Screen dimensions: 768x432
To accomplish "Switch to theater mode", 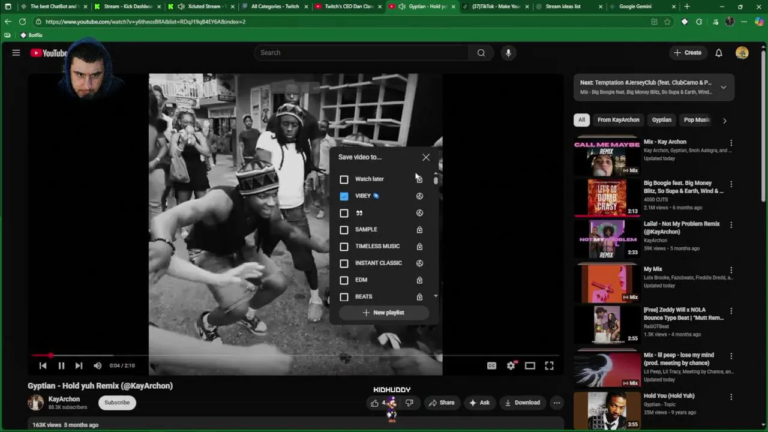I will click(x=530, y=365).
